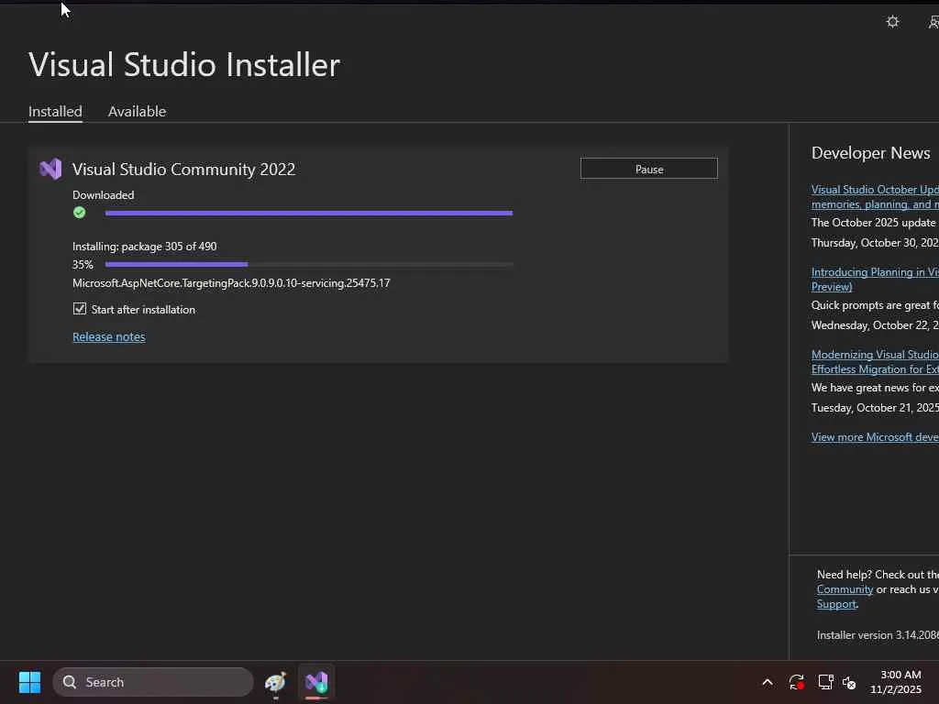
Task: Click Visual Studio Installer taskbar icon
Action: [316, 682]
